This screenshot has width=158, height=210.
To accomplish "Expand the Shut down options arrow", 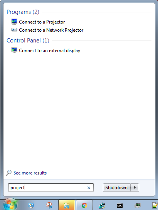I will point(135,188).
